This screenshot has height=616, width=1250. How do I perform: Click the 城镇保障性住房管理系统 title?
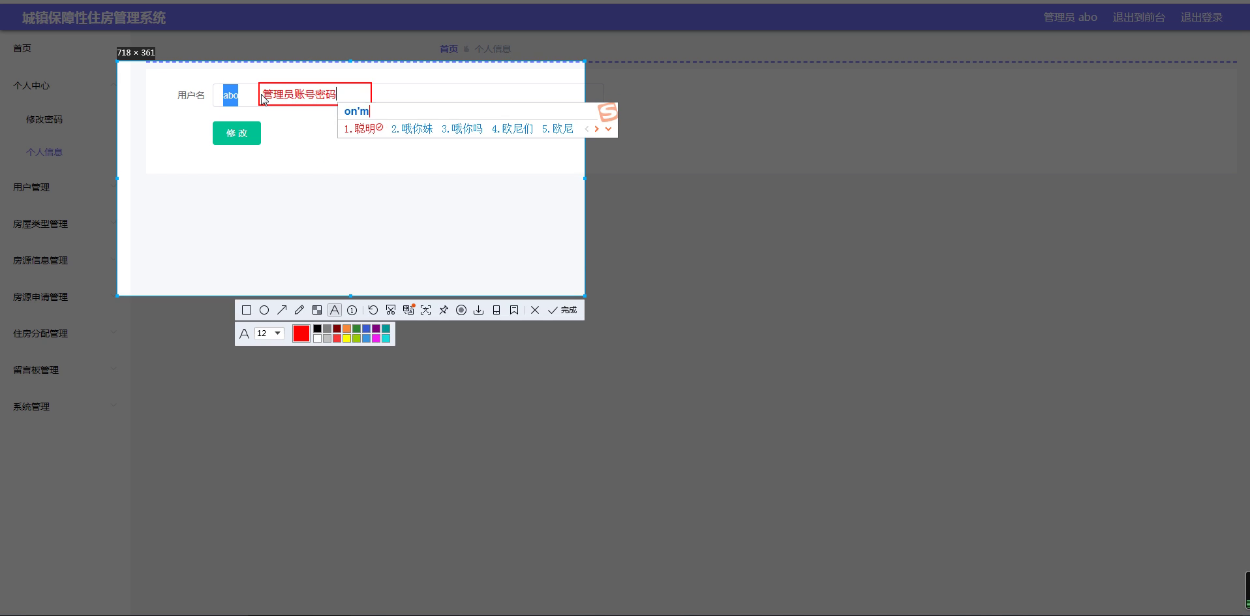tap(94, 18)
